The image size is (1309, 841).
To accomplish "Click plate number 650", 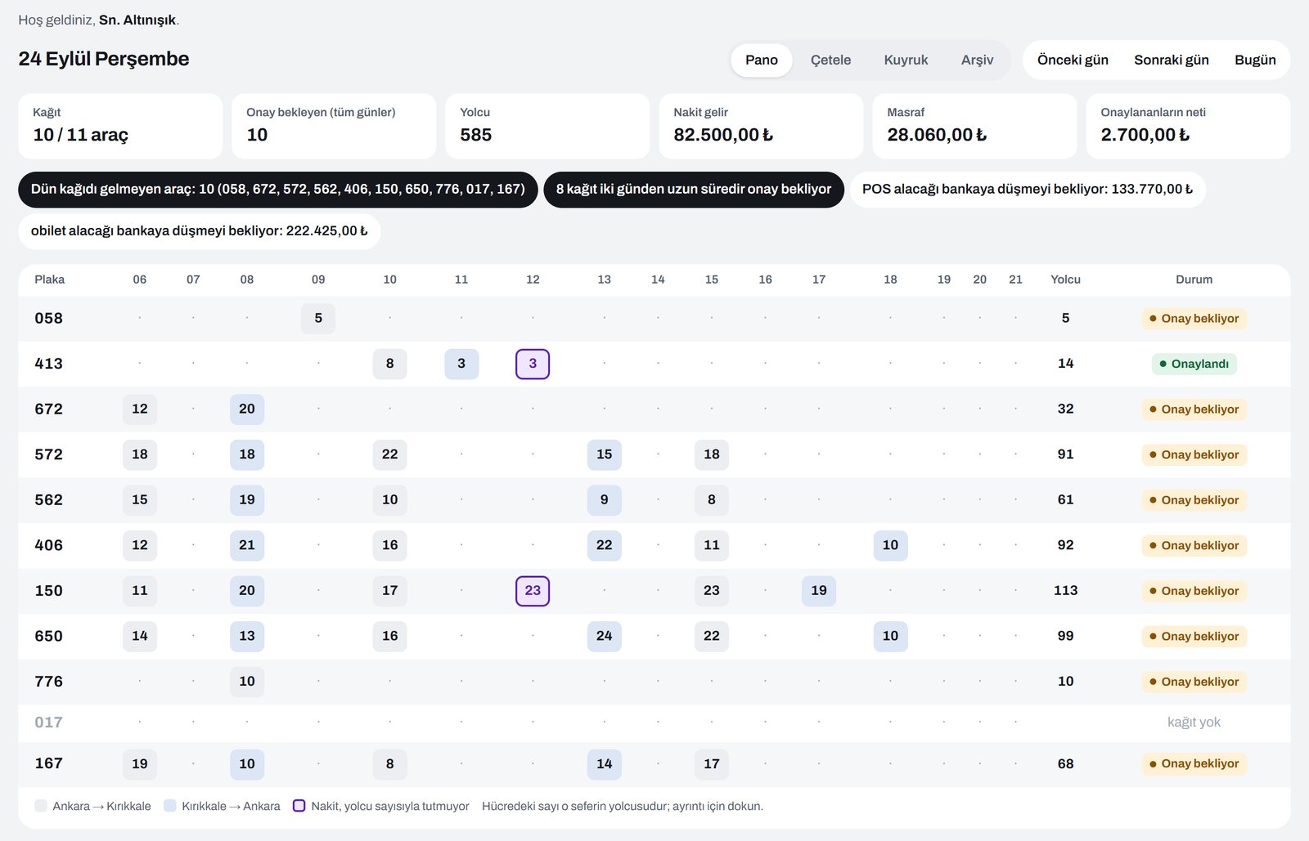I will pyautogui.click(x=48, y=636).
